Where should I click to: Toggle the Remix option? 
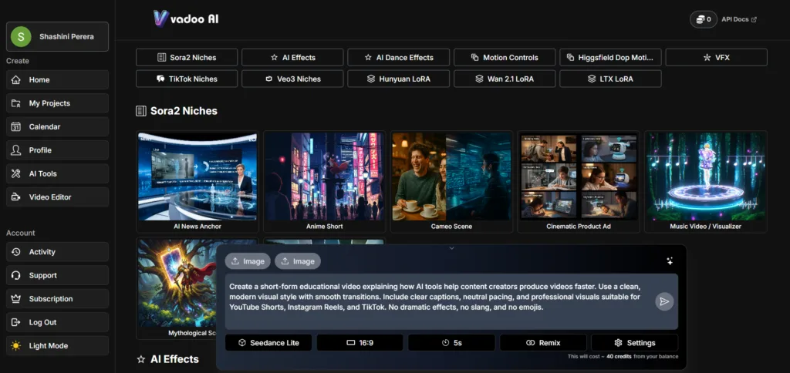tap(543, 343)
